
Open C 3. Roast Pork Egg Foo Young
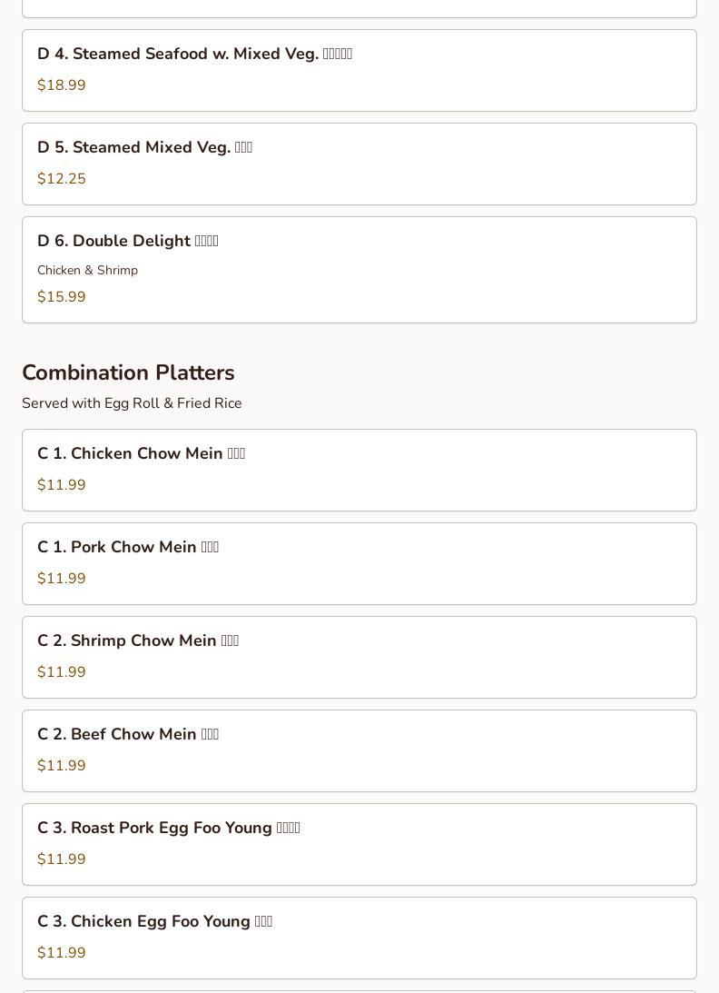359,845
